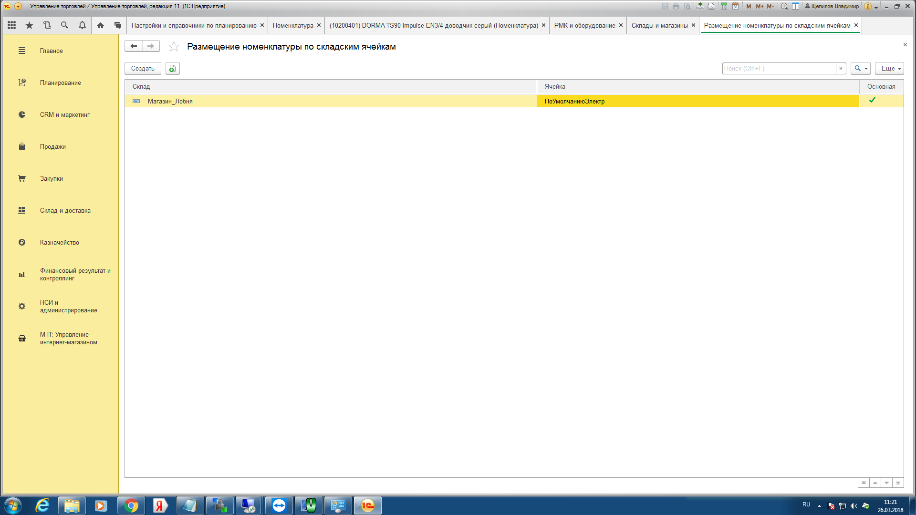
Task: Click in the Поиск (Ctrl+F) search field
Action: [779, 69]
